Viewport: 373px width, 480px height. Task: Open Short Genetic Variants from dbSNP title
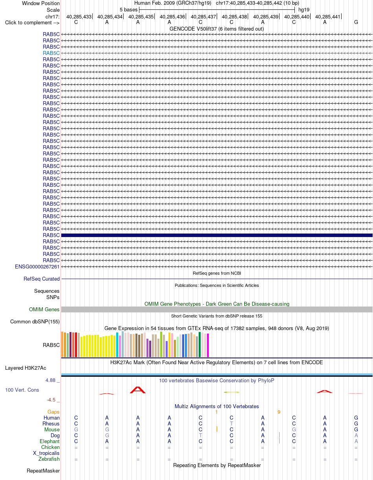coord(217,316)
